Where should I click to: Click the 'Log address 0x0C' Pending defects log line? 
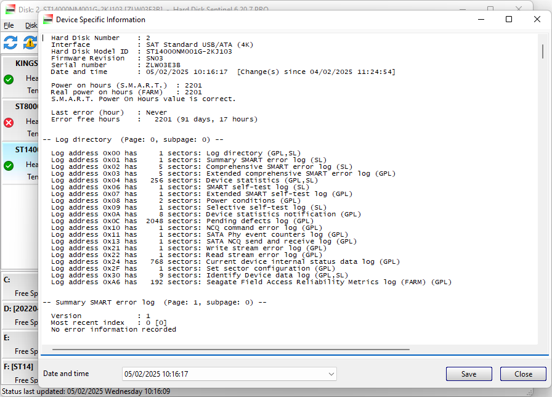(x=182, y=221)
